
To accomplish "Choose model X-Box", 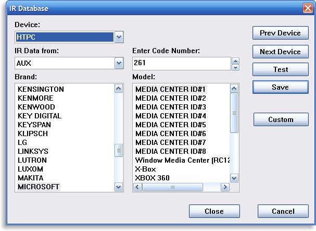I will pos(145,169).
